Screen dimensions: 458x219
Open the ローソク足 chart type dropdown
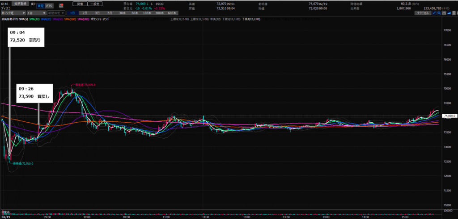(12, 13)
